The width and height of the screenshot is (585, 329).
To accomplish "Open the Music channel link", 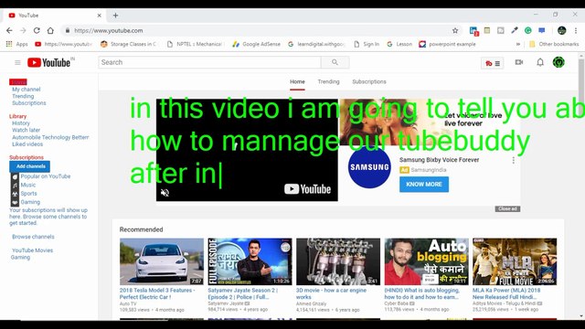I will click(28, 185).
